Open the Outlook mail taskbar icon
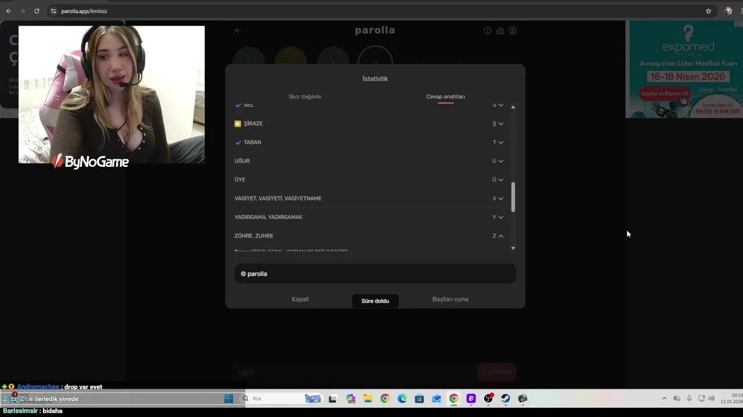The image size is (743, 417). [437, 398]
